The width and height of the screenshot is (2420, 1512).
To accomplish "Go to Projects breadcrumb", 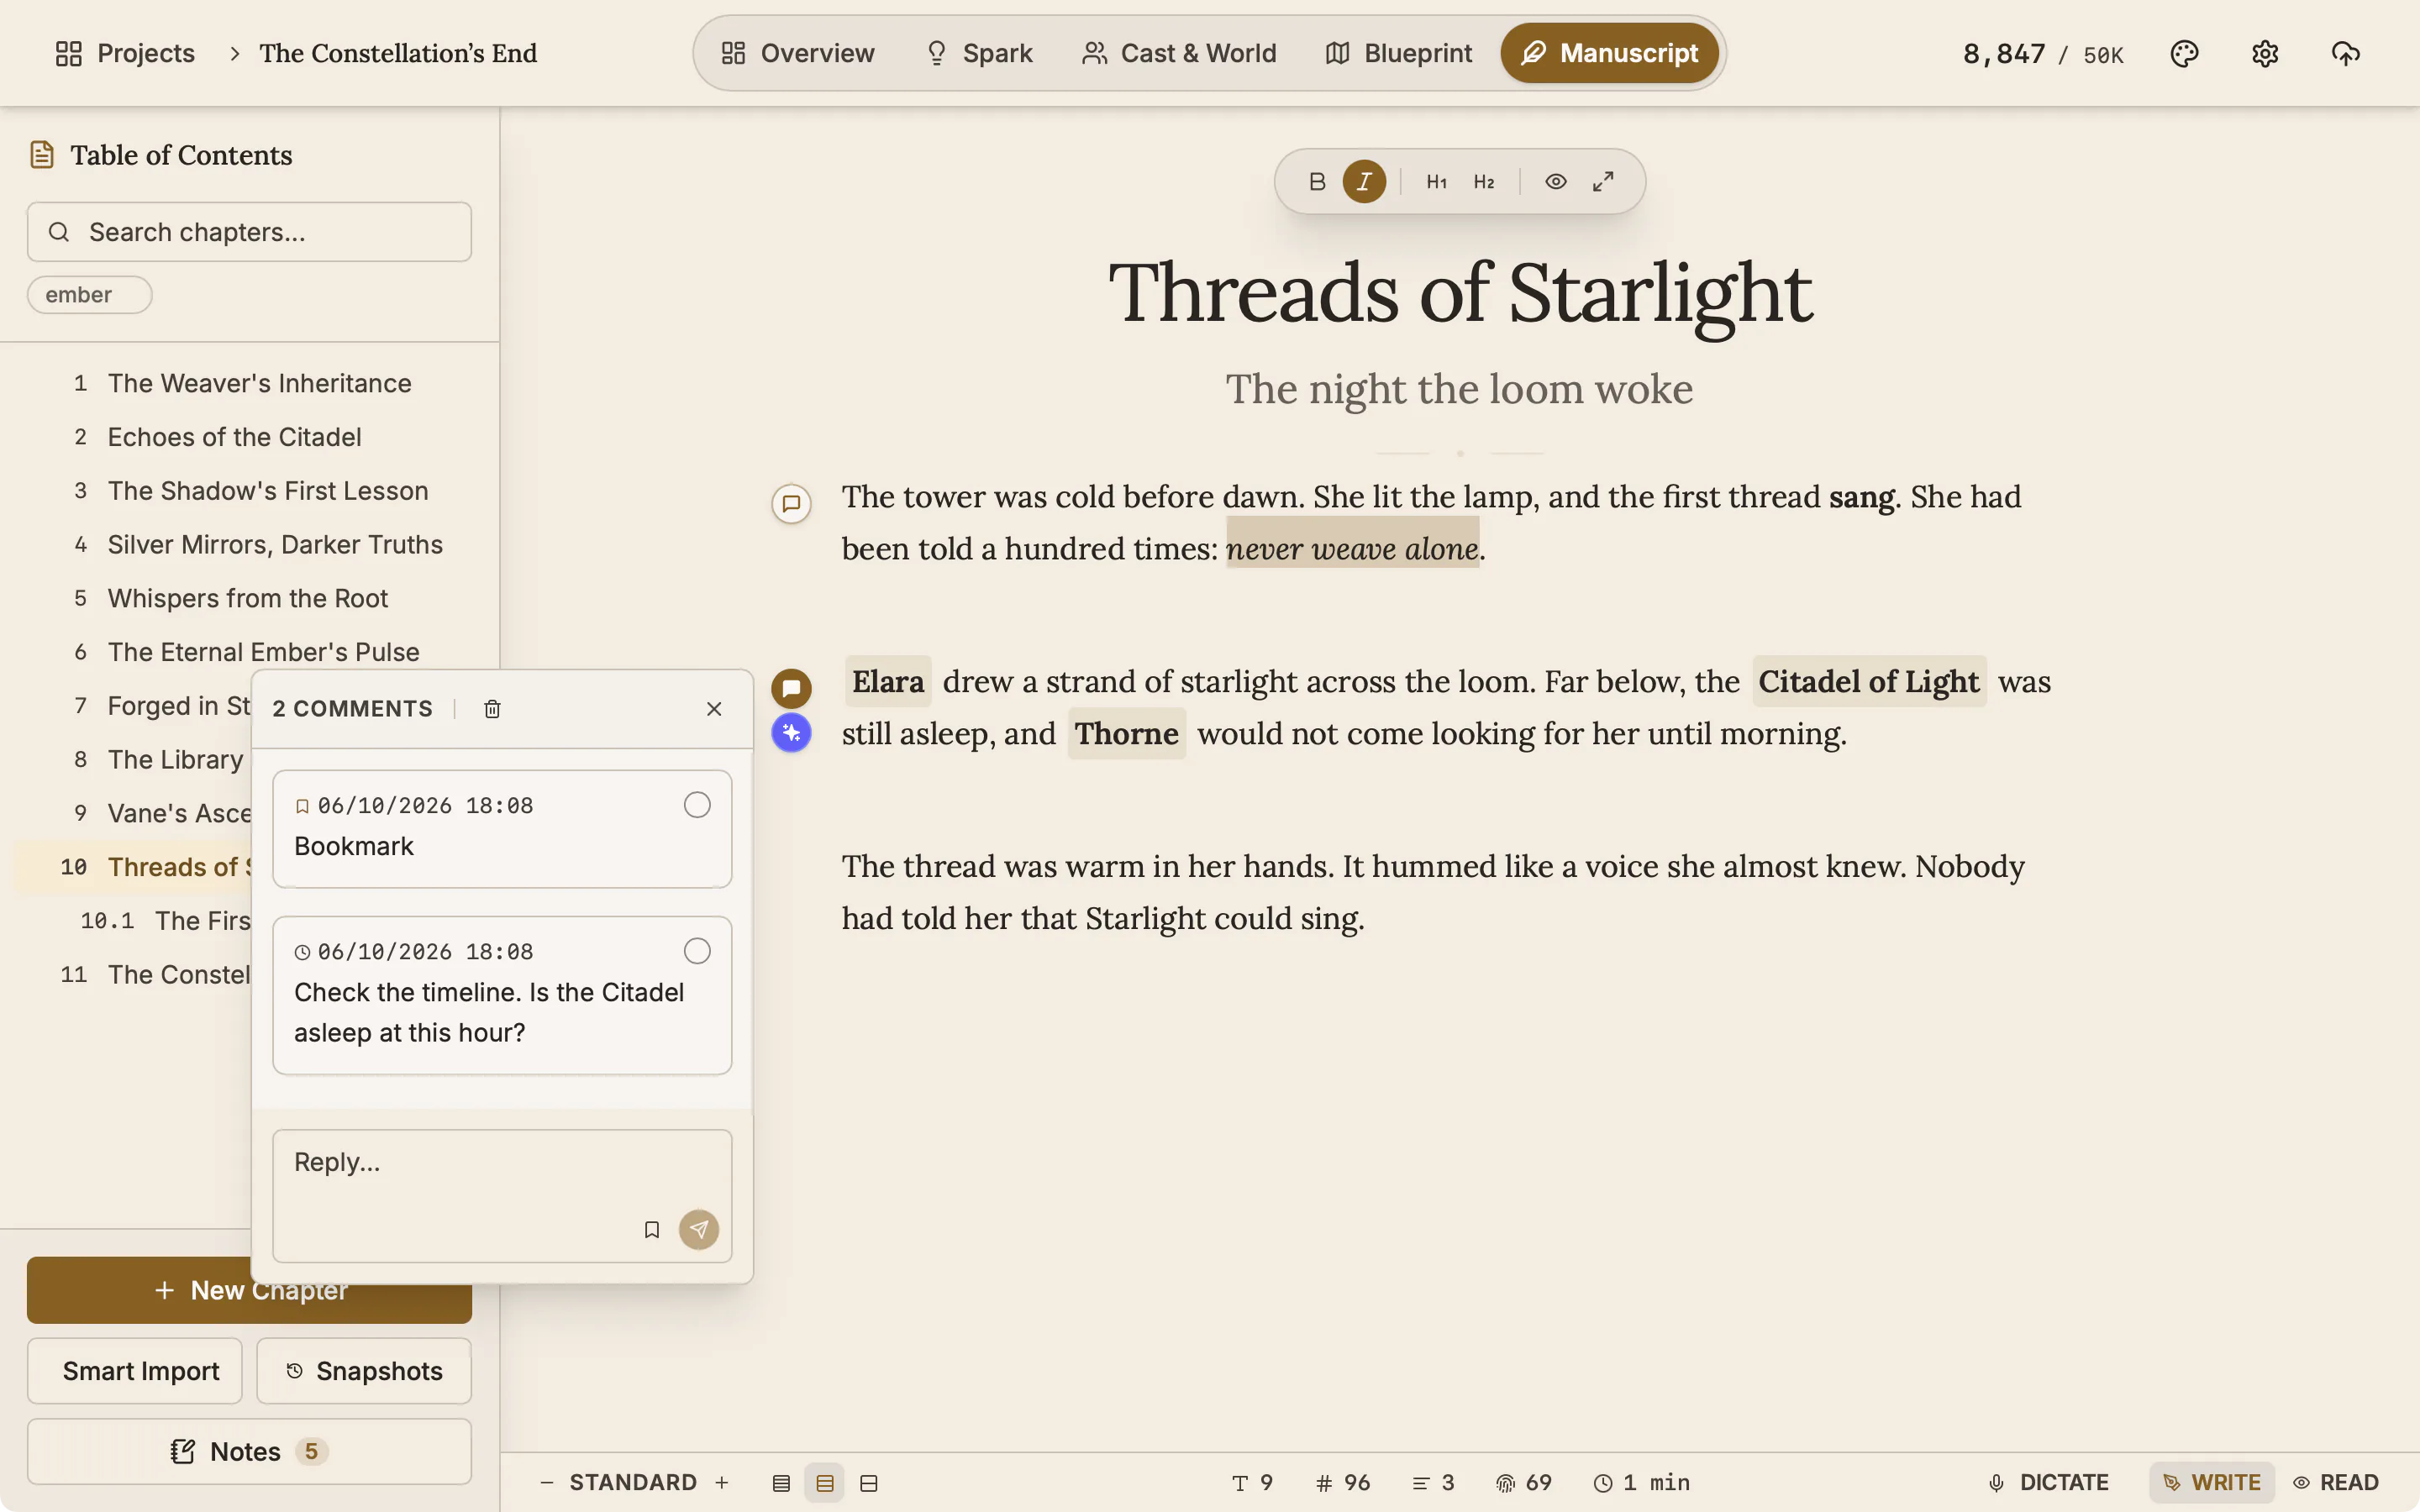I will [x=125, y=53].
